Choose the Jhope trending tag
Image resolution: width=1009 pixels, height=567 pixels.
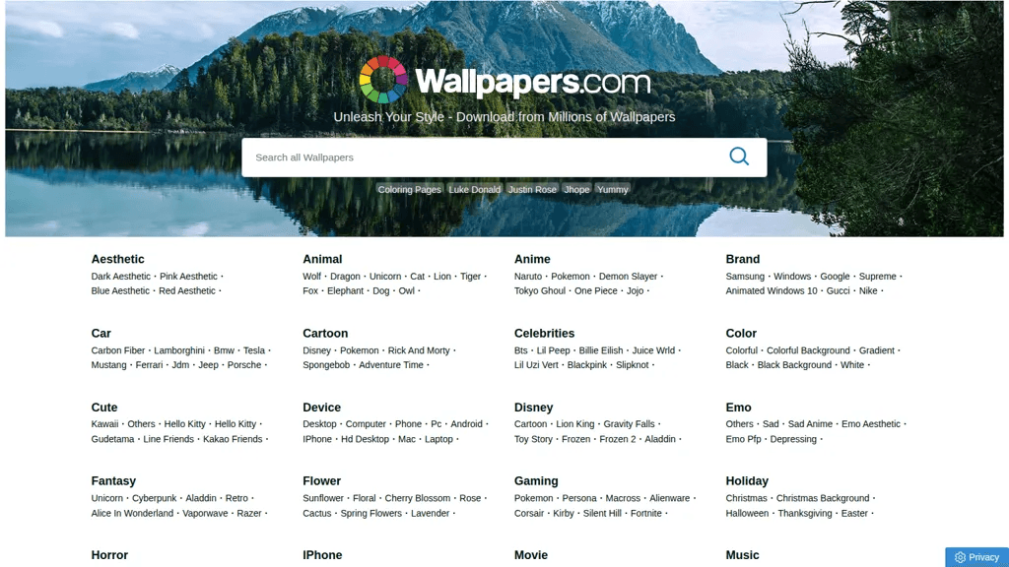click(576, 190)
